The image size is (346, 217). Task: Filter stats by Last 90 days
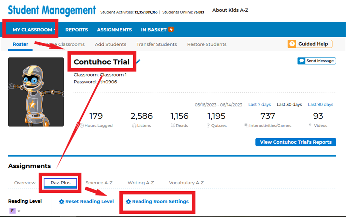[320, 105]
